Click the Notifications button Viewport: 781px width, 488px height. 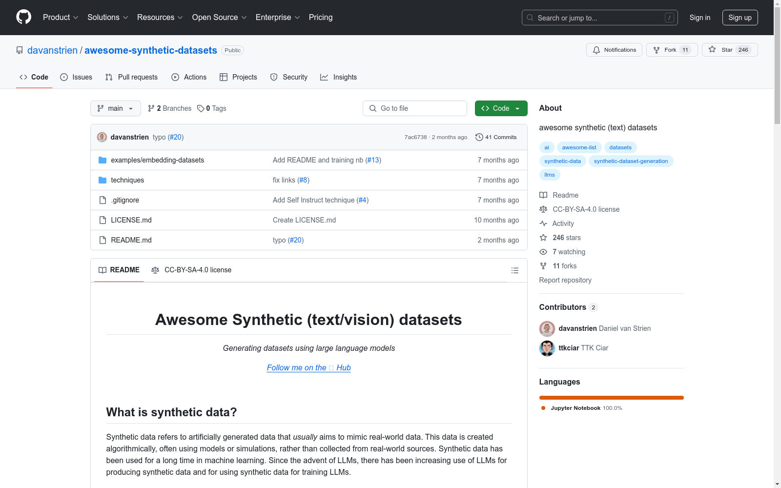(x=614, y=50)
